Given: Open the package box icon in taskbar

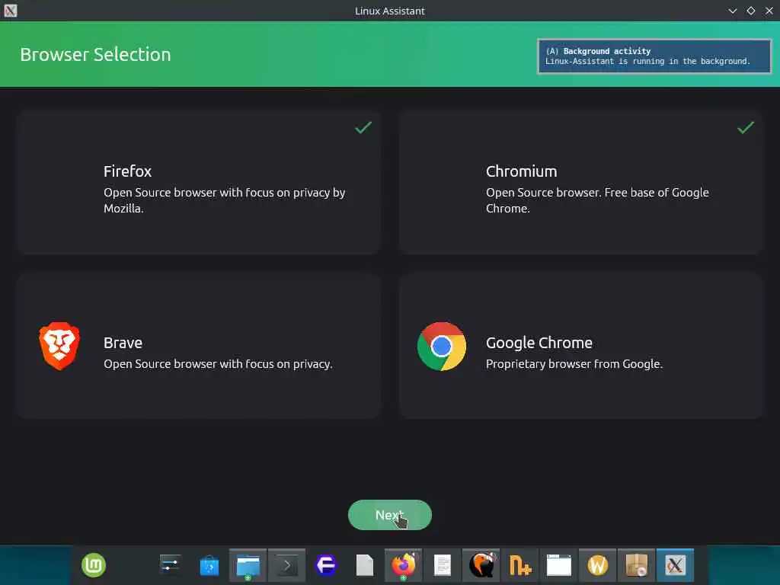Looking at the screenshot, I should pos(636,566).
